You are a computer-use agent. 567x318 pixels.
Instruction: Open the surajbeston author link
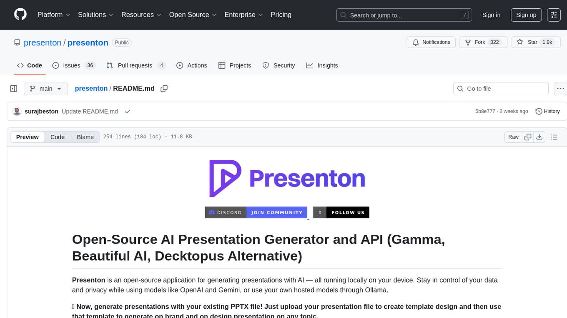click(42, 111)
